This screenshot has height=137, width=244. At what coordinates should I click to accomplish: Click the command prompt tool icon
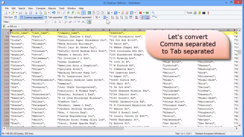coord(204,13)
